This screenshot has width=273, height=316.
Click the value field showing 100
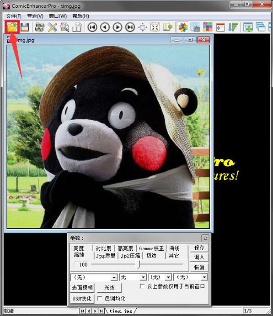pyautogui.click(x=81, y=264)
